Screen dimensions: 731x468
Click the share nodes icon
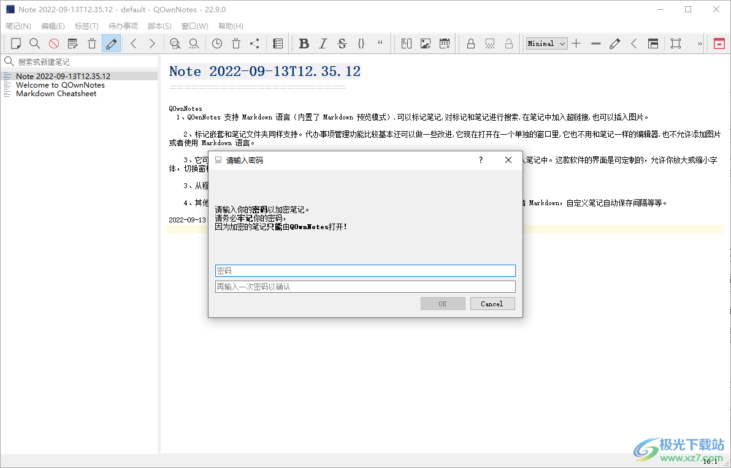(x=255, y=43)
